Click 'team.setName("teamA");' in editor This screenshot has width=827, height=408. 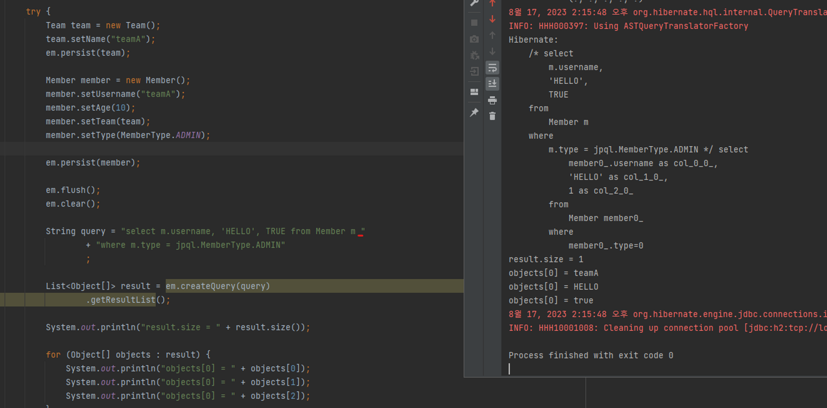coord(100,39)
